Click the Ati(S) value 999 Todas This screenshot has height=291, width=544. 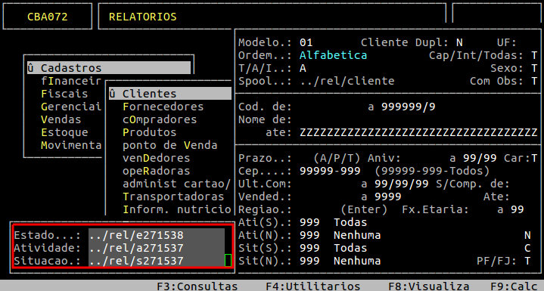click(333, 222)
